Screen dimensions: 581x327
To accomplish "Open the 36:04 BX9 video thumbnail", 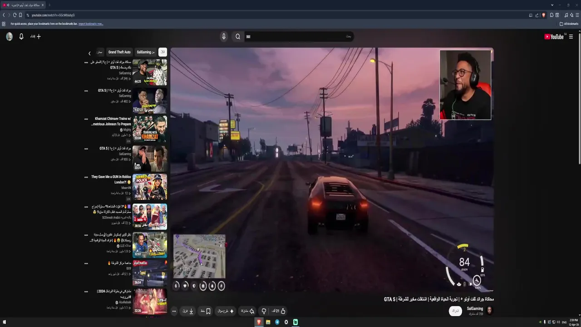I will point(150,273).
